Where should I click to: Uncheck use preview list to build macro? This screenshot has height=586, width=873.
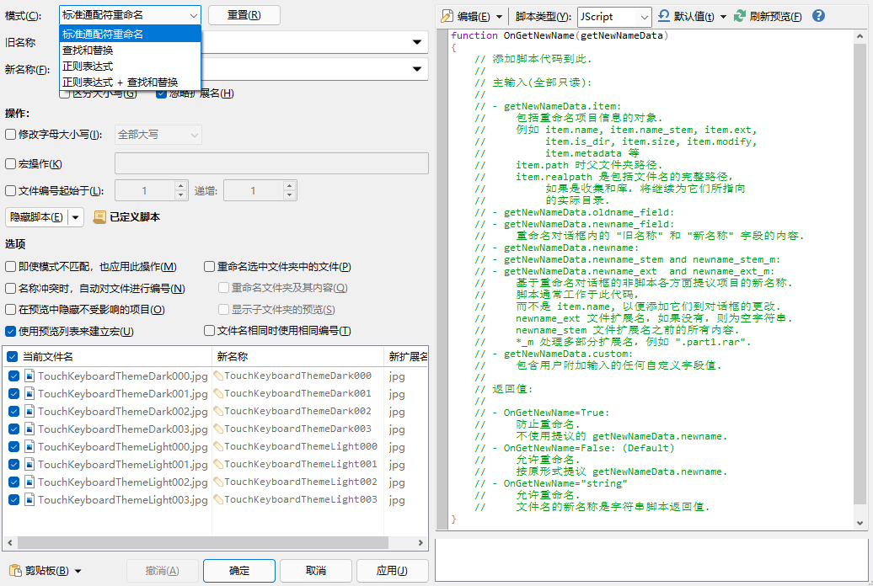(x=11, y=331)
